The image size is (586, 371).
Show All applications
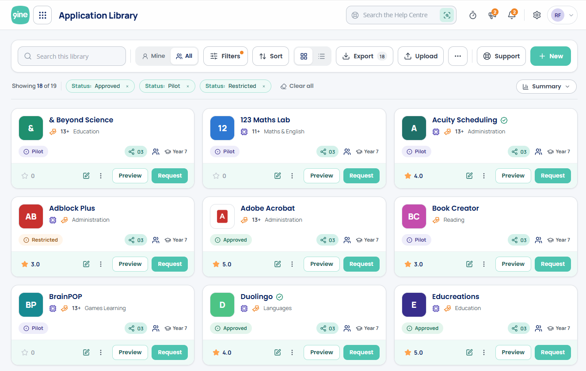[x=184, y=56]
